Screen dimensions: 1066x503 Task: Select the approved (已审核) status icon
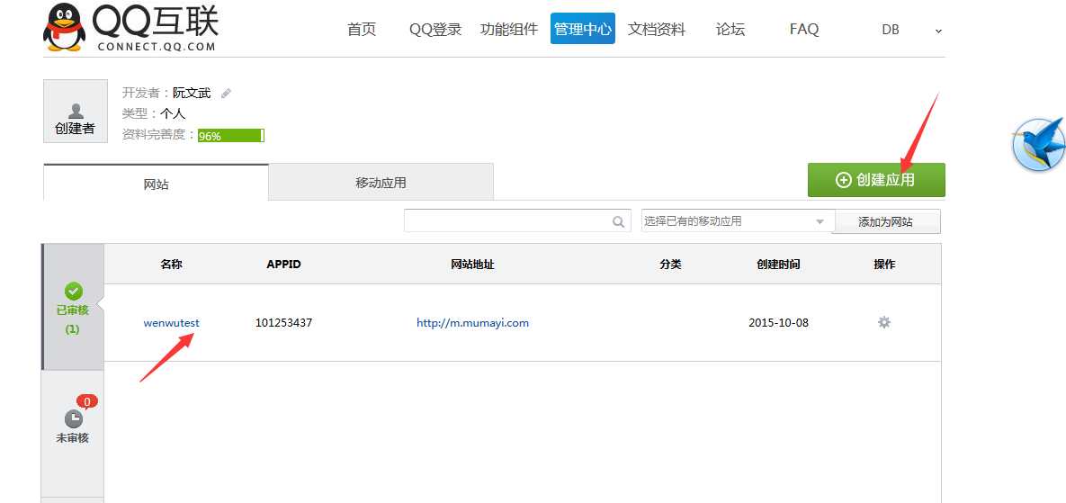click(x=74, y=292)
